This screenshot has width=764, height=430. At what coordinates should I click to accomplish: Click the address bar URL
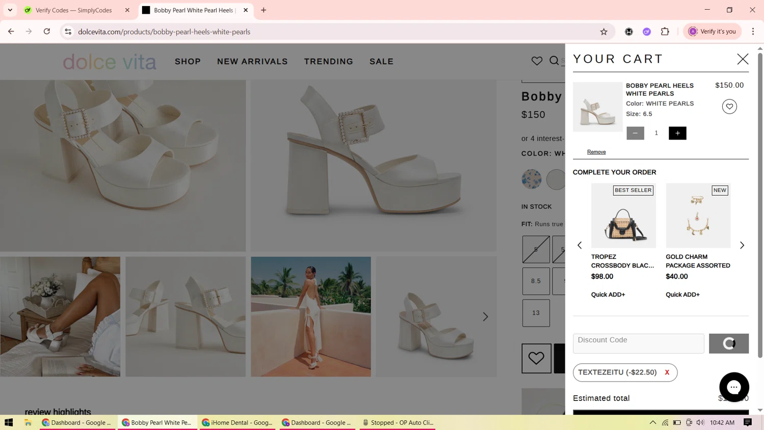(x=164, y=32)
